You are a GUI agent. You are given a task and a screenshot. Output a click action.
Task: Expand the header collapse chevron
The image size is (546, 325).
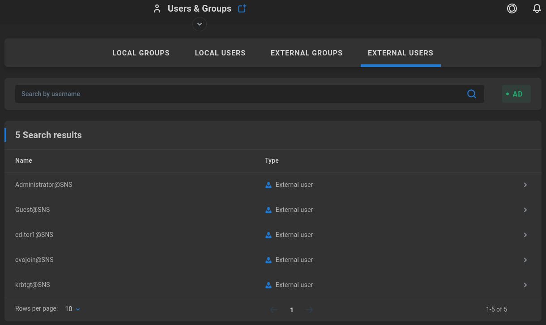(x=200, y=24)
